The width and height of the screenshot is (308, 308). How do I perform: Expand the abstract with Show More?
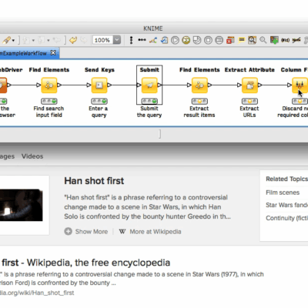pyautogui.click(x=86, y=232)
